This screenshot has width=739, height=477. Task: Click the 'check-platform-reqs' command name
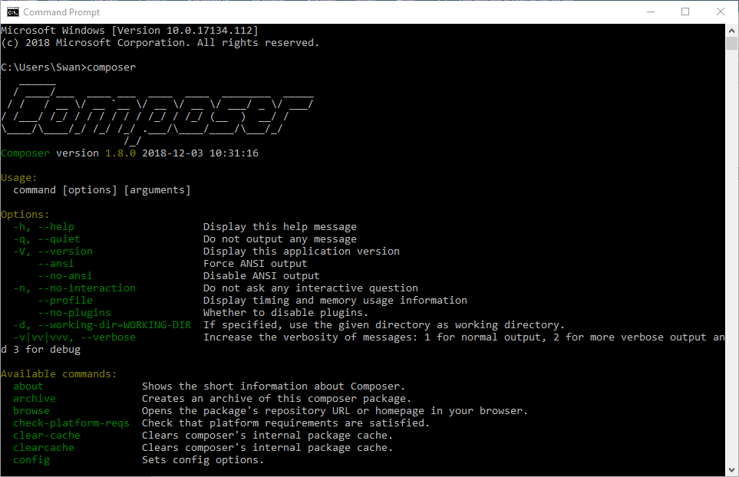click(71, 423)
